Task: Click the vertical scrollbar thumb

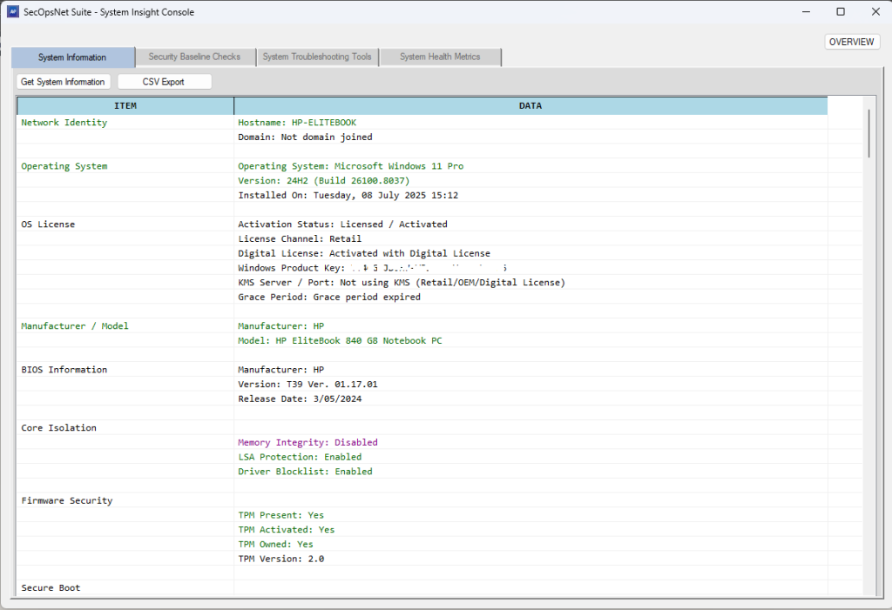Action: [868, 132]
